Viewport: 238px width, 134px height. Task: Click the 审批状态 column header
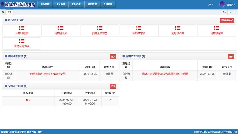point(110,93)
